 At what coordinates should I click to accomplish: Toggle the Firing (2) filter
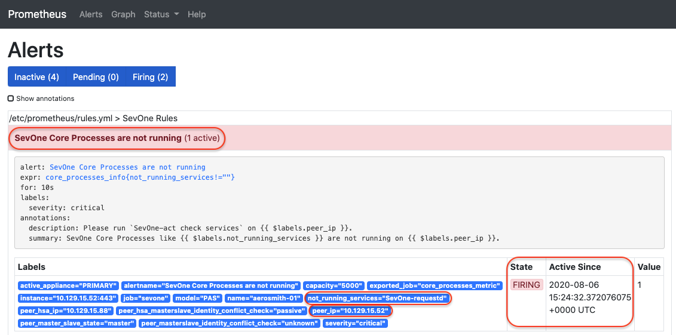coord(151,76)
